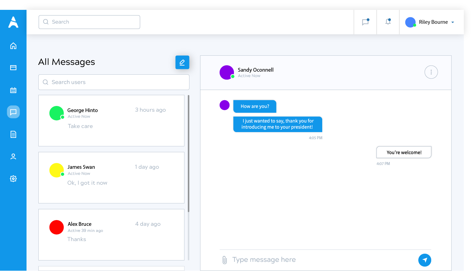Click the Riley Bourne username
This screenshot has width=474, height=271.
pos(434,22)
